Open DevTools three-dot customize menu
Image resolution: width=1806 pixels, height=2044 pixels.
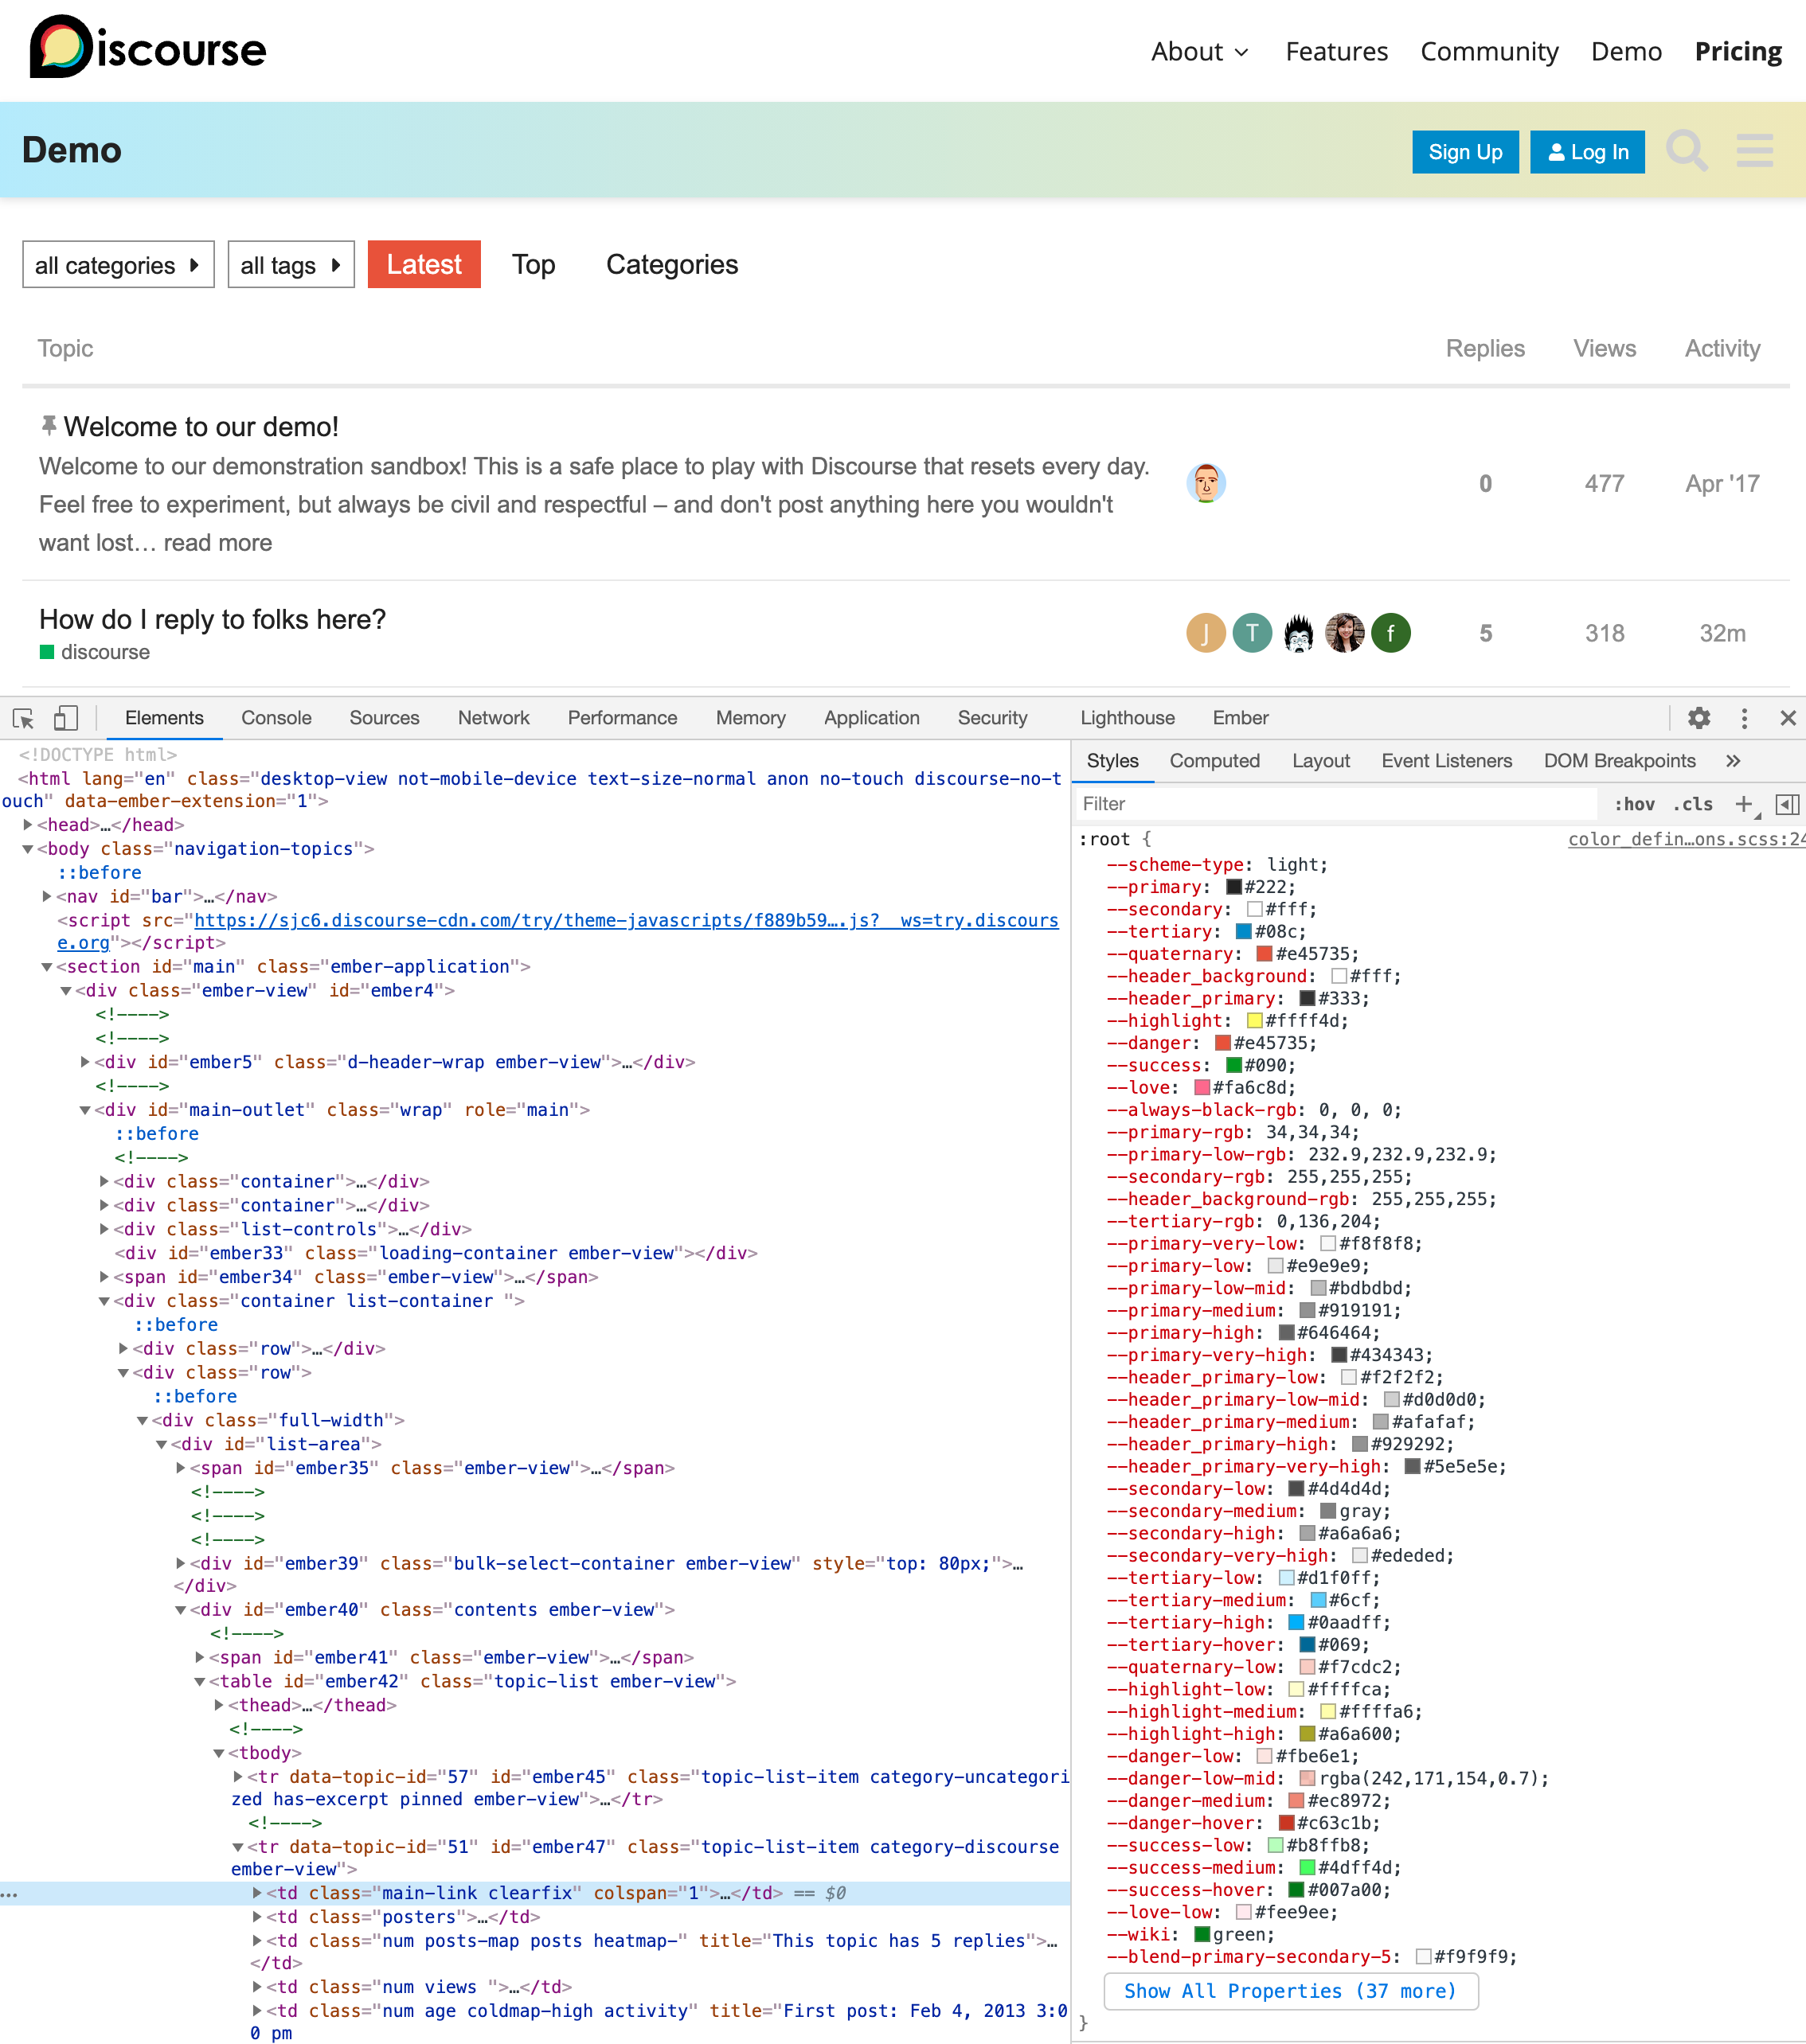point(1744,718)
